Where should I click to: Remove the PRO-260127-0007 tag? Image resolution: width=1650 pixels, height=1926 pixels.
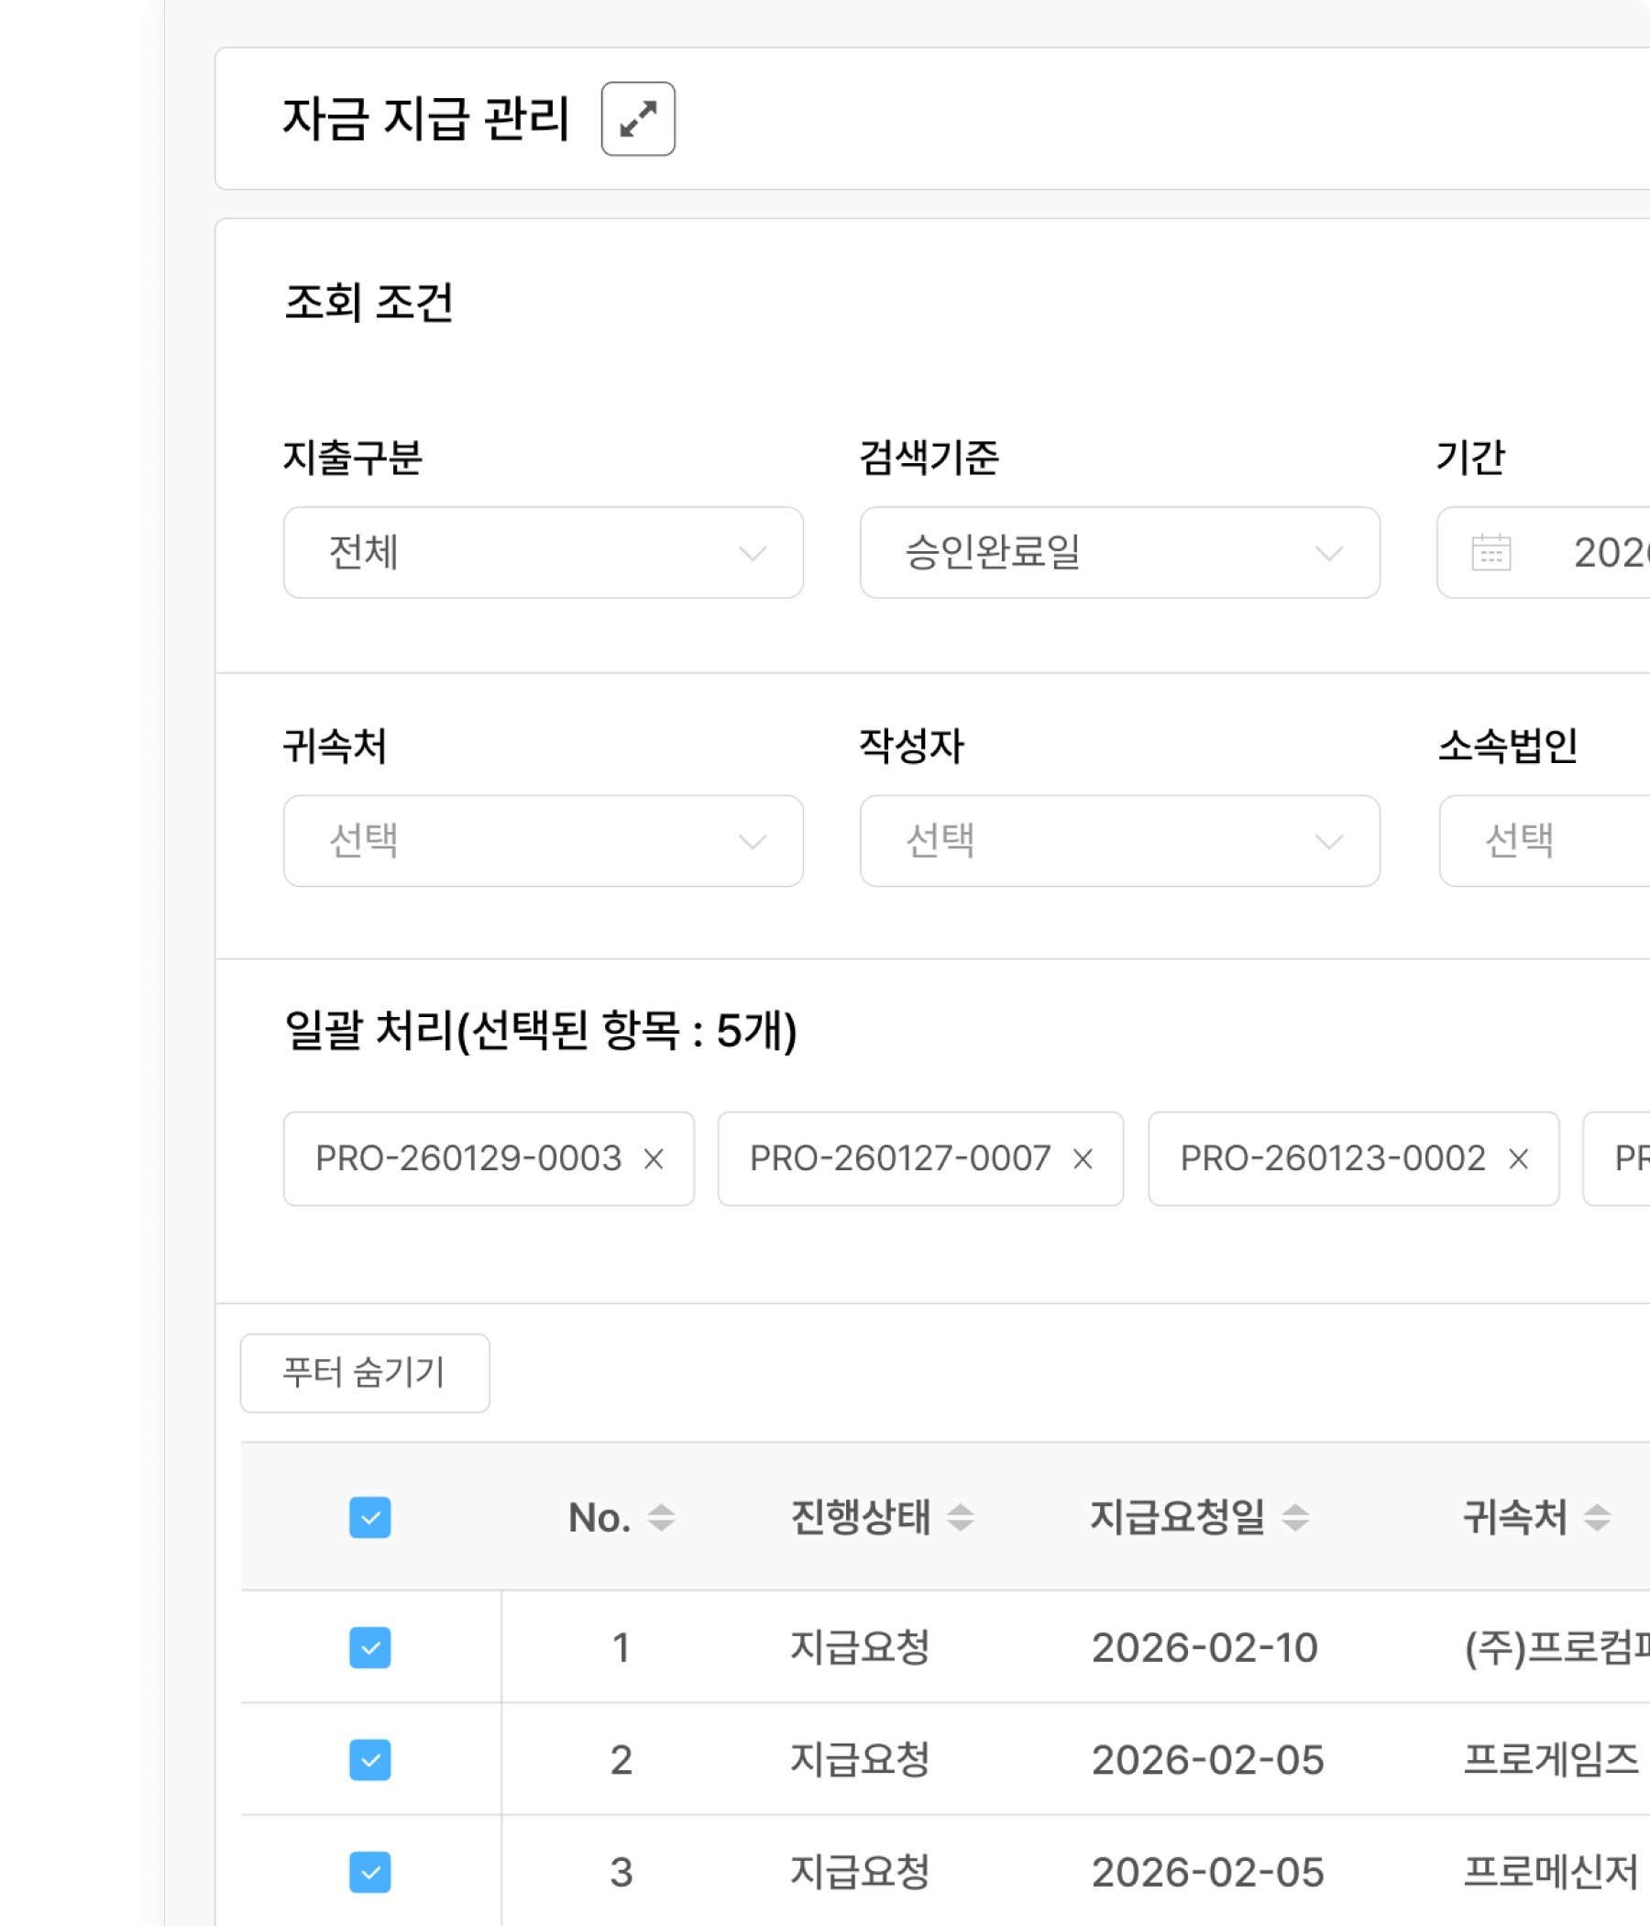click(1085, 1159)
